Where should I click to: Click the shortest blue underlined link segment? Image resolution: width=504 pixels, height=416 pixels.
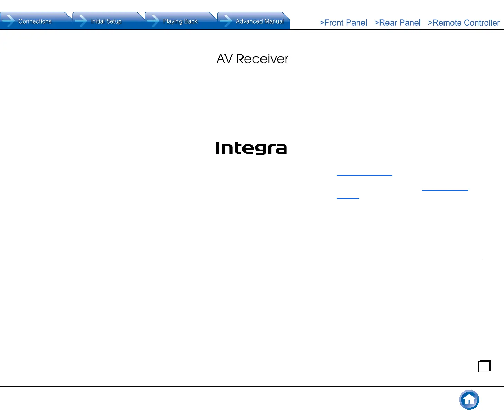(348, 198)
